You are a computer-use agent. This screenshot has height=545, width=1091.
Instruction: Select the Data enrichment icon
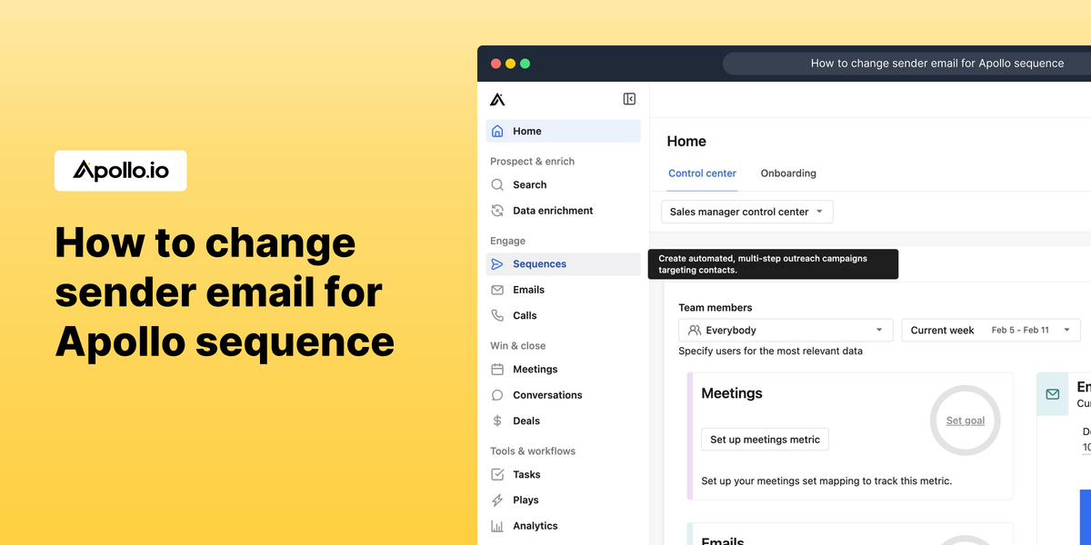(497, 210)
